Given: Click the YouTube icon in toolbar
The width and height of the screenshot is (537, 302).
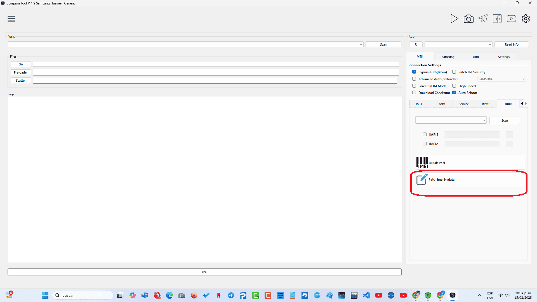Looking at the screenshot, I should click(x=512, y=18).
